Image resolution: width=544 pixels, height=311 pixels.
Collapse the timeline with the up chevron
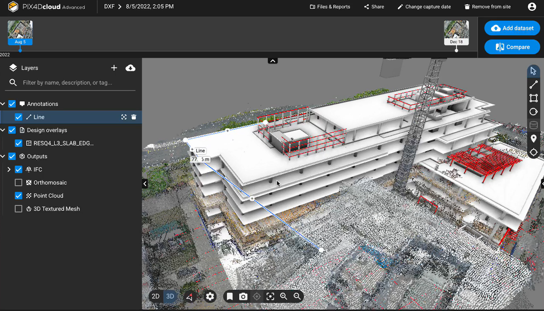273,61
